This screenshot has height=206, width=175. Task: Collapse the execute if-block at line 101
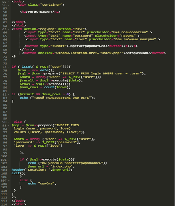[9, 160]
